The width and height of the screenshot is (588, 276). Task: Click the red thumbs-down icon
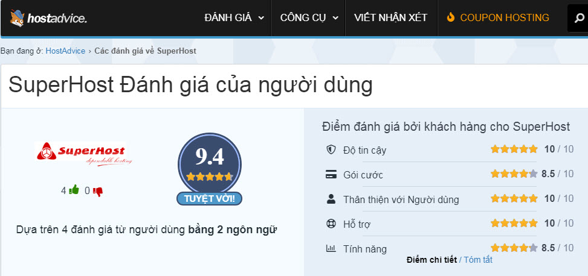click(x=97, y=191)
